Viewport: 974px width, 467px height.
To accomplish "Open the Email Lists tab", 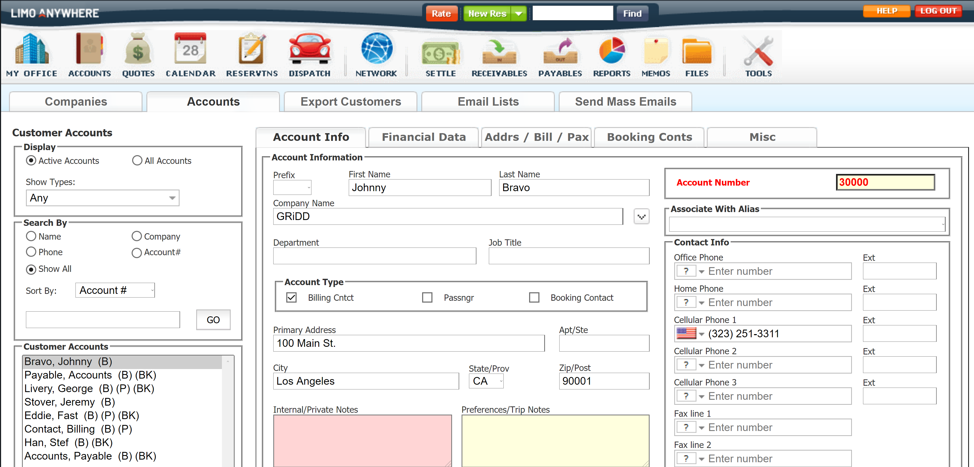I will [x=488, y=102].
